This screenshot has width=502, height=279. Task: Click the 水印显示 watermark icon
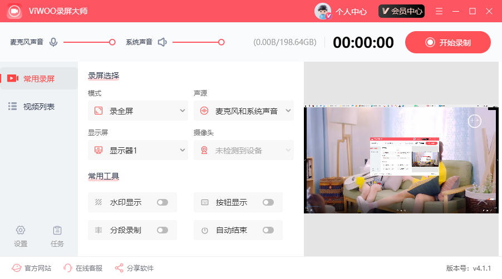99,202
